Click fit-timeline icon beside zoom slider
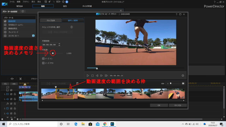The image size is (226, 127). tap(163, 84)
